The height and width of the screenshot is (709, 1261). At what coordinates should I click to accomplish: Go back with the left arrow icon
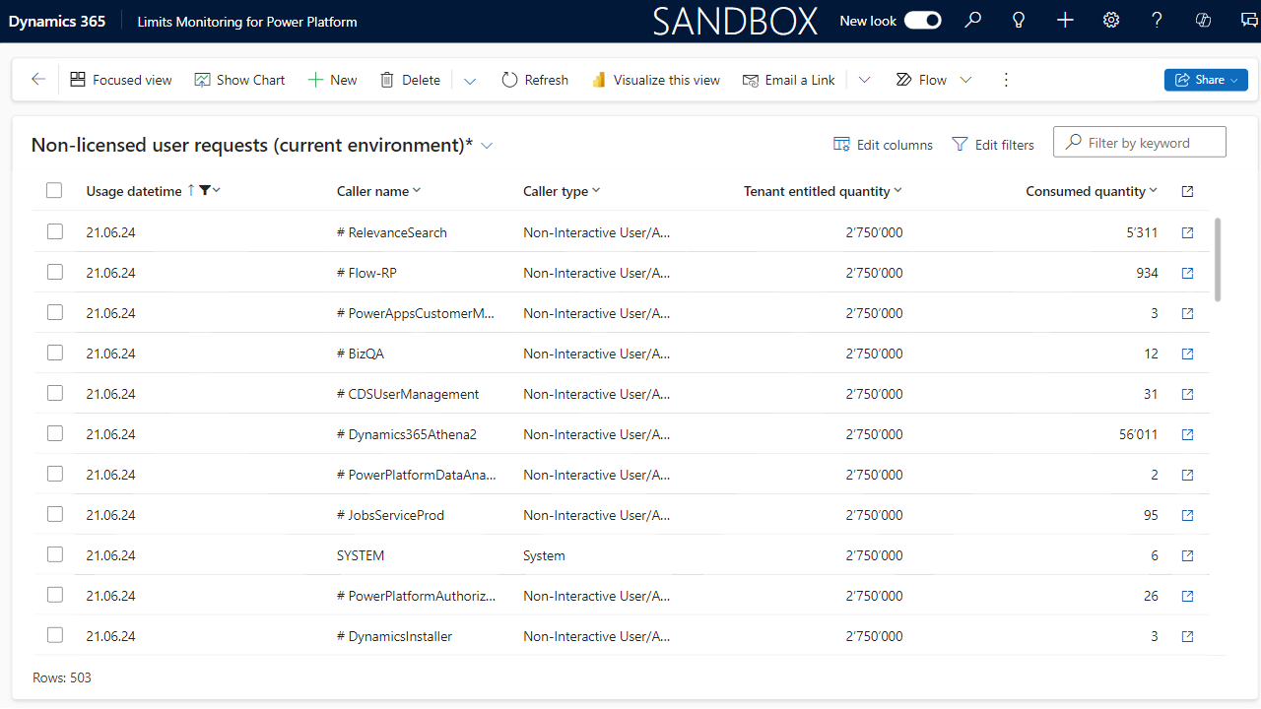click(38, 80)
